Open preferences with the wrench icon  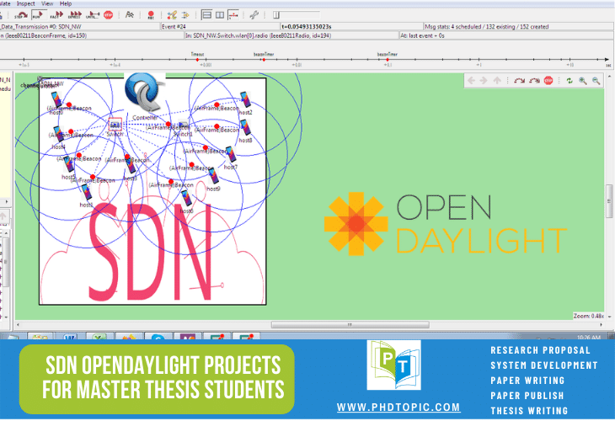pyautogui.click(x=254, y=15)
